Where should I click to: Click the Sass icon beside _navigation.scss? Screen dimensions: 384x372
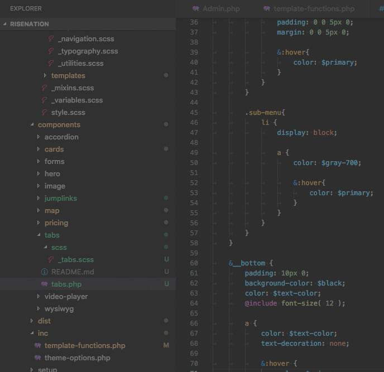pyautogui.click(x=51, y=38)
